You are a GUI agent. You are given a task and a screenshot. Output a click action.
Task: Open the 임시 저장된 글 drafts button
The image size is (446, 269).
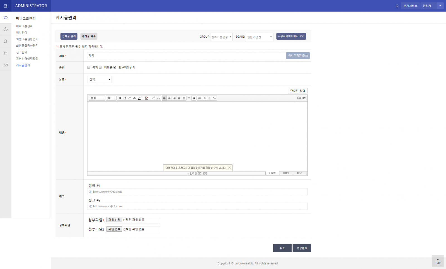coord(298,56)
